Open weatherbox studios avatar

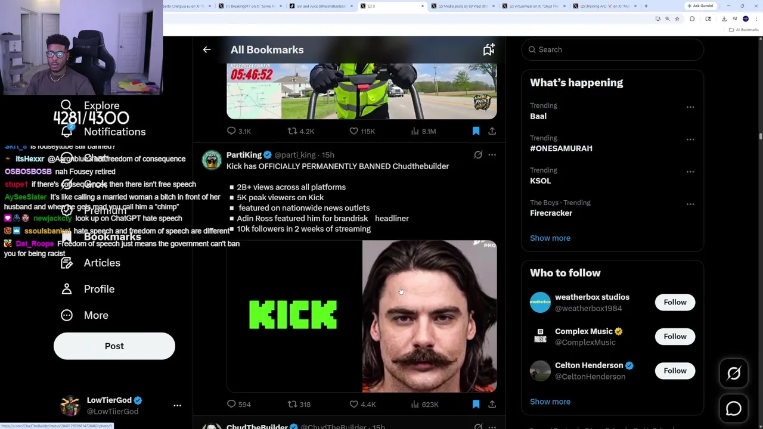(x=540, y=302)
